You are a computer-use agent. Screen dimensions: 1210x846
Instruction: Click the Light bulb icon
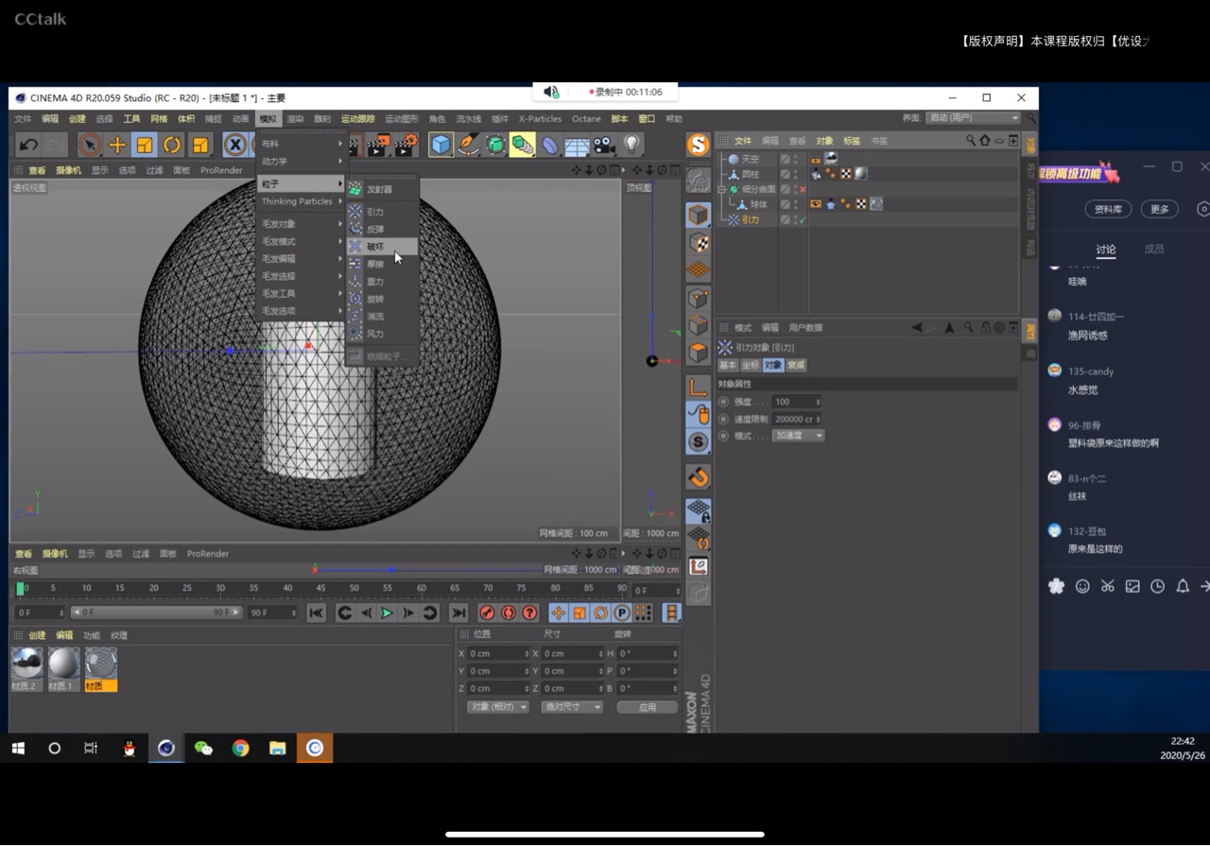point(631,145)
